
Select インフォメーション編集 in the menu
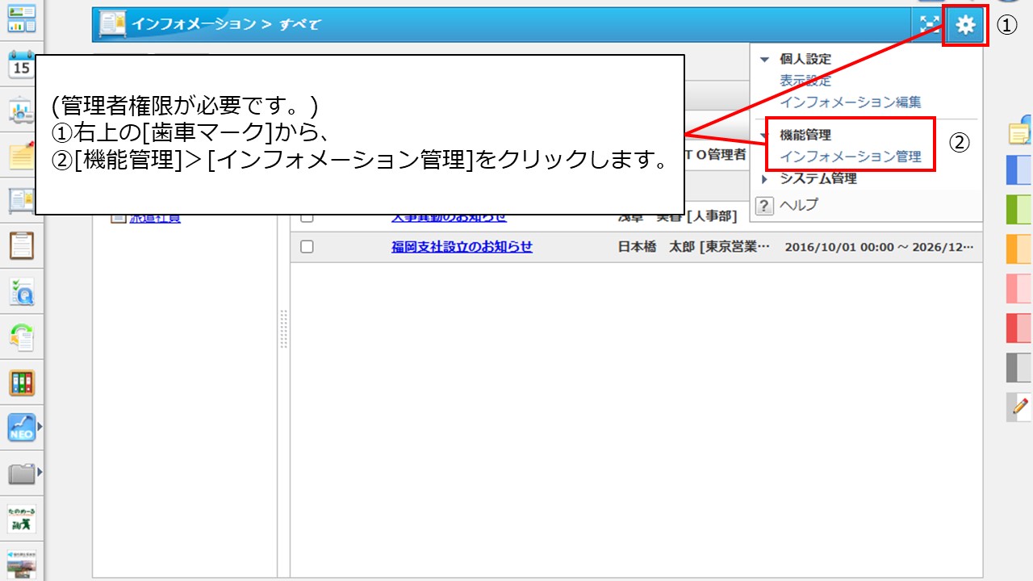point(850,102)
